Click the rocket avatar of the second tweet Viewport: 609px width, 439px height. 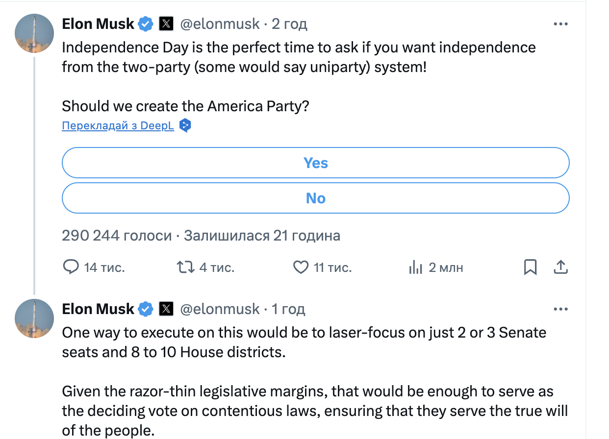34,318
